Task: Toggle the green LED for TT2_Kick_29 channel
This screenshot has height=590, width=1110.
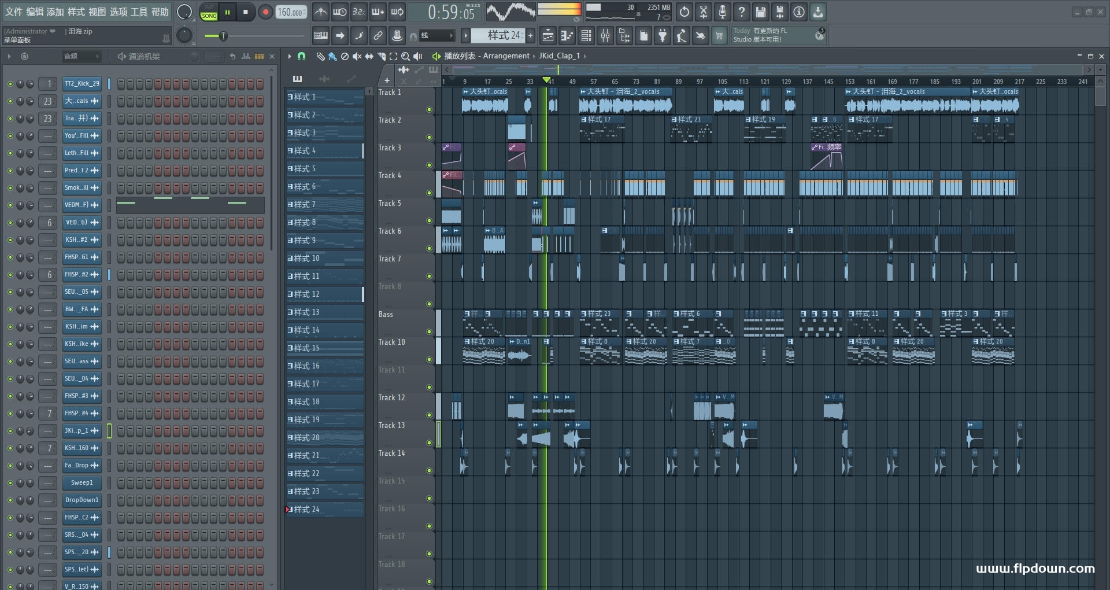Action: point(10,84)
